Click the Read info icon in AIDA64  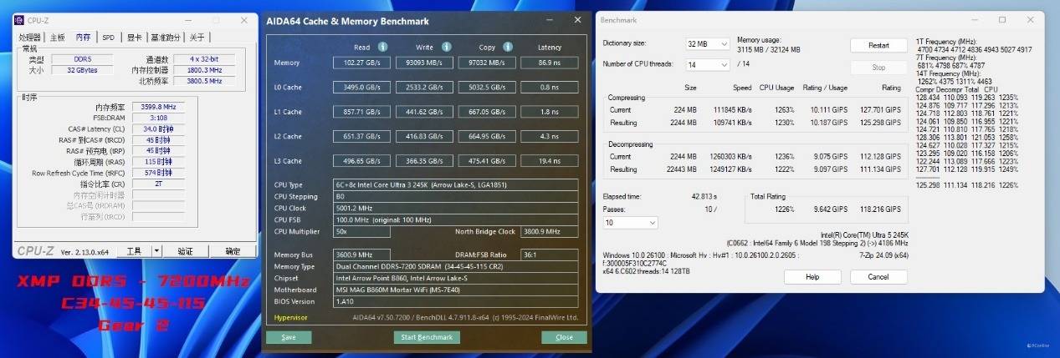pos(382,47)
